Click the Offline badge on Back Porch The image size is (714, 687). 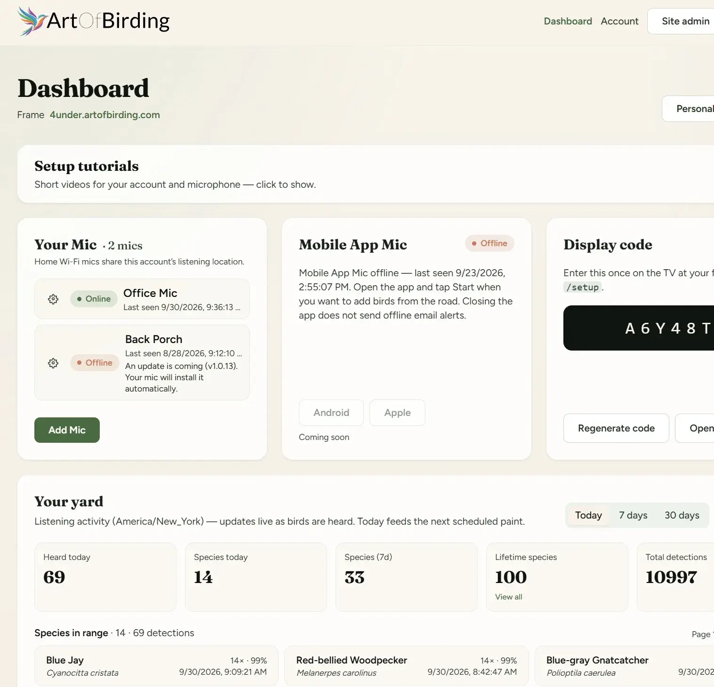95,363
